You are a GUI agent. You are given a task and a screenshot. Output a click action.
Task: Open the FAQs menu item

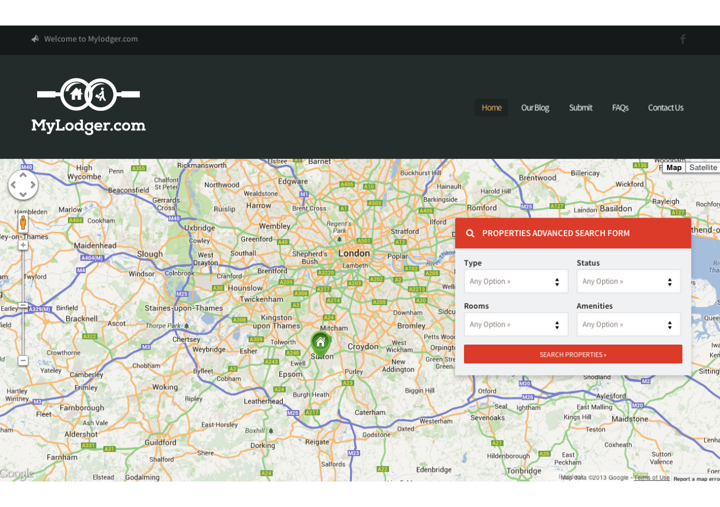point(620,107)
